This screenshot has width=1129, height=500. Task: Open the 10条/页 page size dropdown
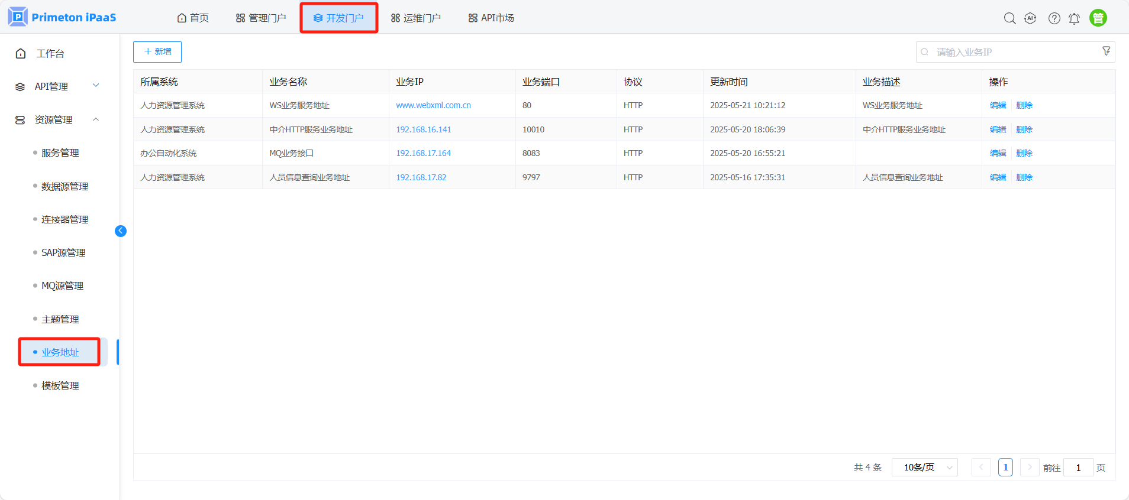coord(924,467)
